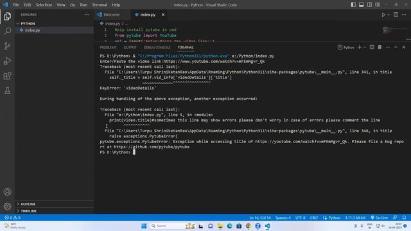Split the terminal panel
This screenshot has height=231, width=411.
coord(372,47)
